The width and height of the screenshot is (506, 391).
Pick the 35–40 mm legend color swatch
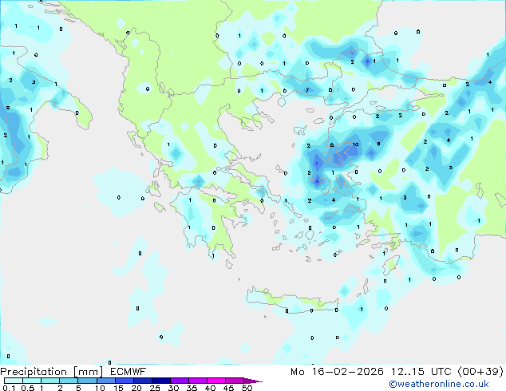pyautogui.click(x=197, y=381)
